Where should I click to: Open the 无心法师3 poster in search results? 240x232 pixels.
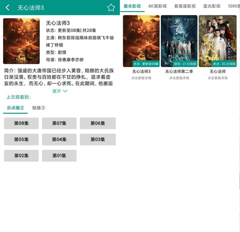tap(141, 41)
